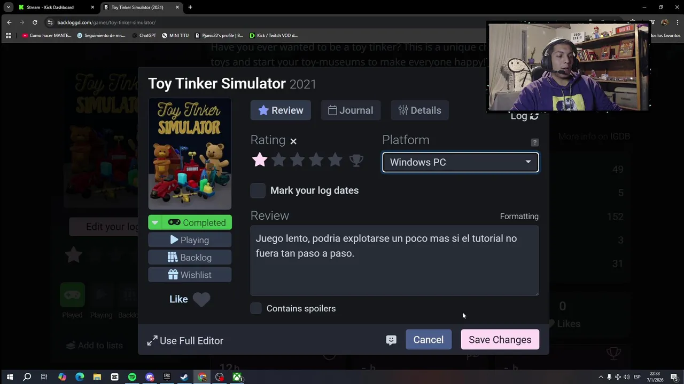
Task: Open the Details tab
Action: tap(419, 110)
